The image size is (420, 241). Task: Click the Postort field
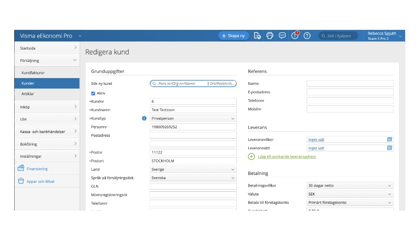tap(193, 161)
